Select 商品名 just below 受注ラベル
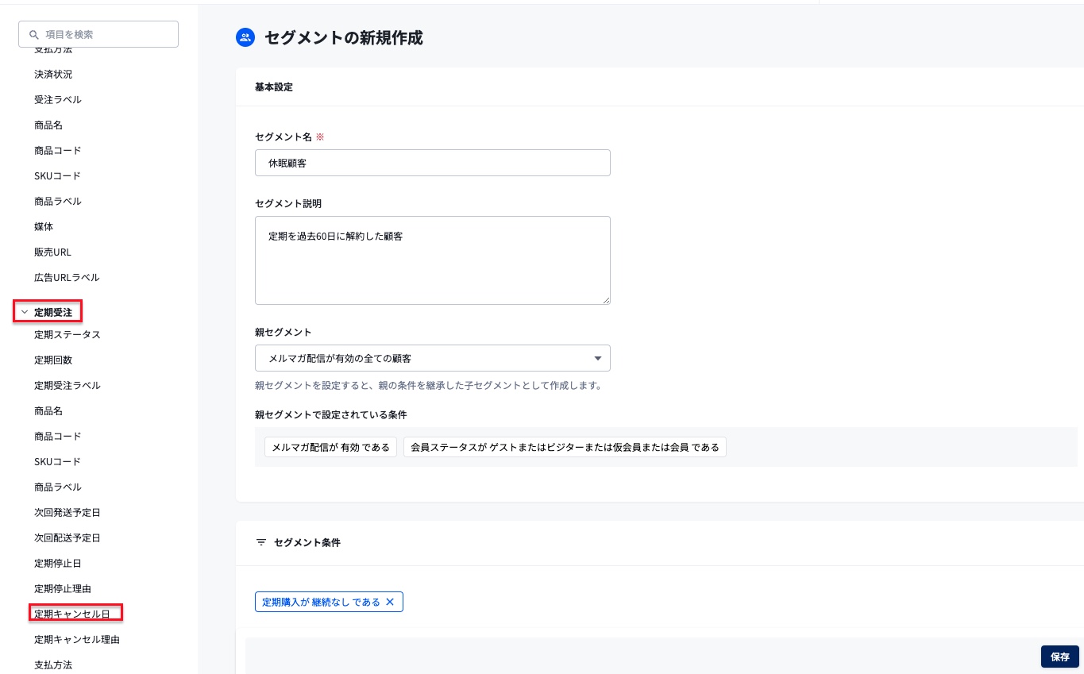Image resolution: width=1084 pixels, height=674 pixels. point(48,125)
